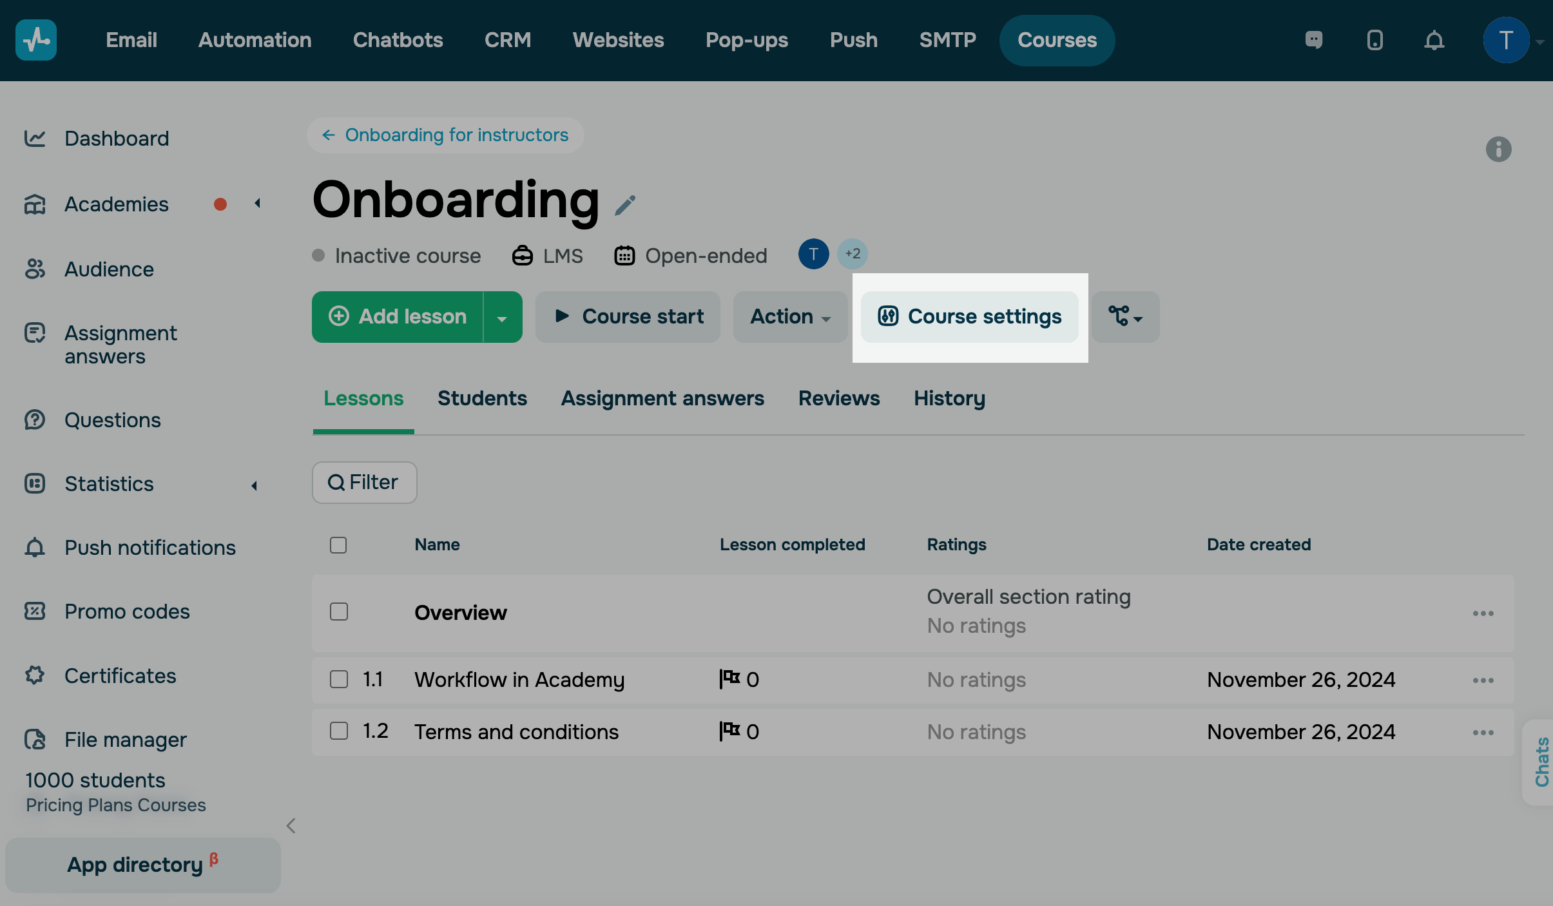The width and height of the screenshot is (1553, 906).
Task: Open the Filter search field
Action: click(x=364, y=483)
